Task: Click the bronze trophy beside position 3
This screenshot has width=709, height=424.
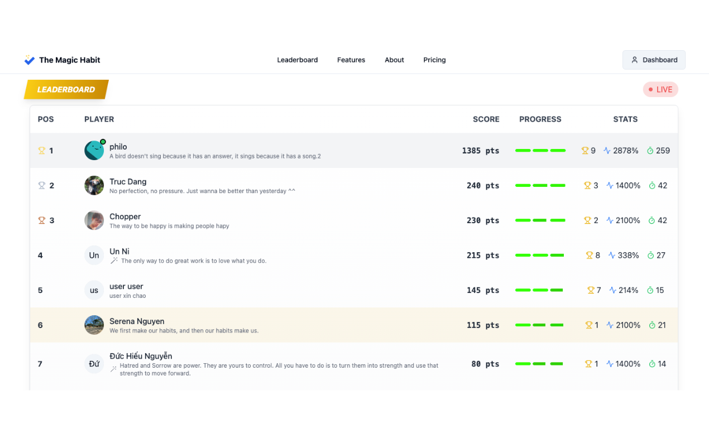Action: click(x=41, y=220)
